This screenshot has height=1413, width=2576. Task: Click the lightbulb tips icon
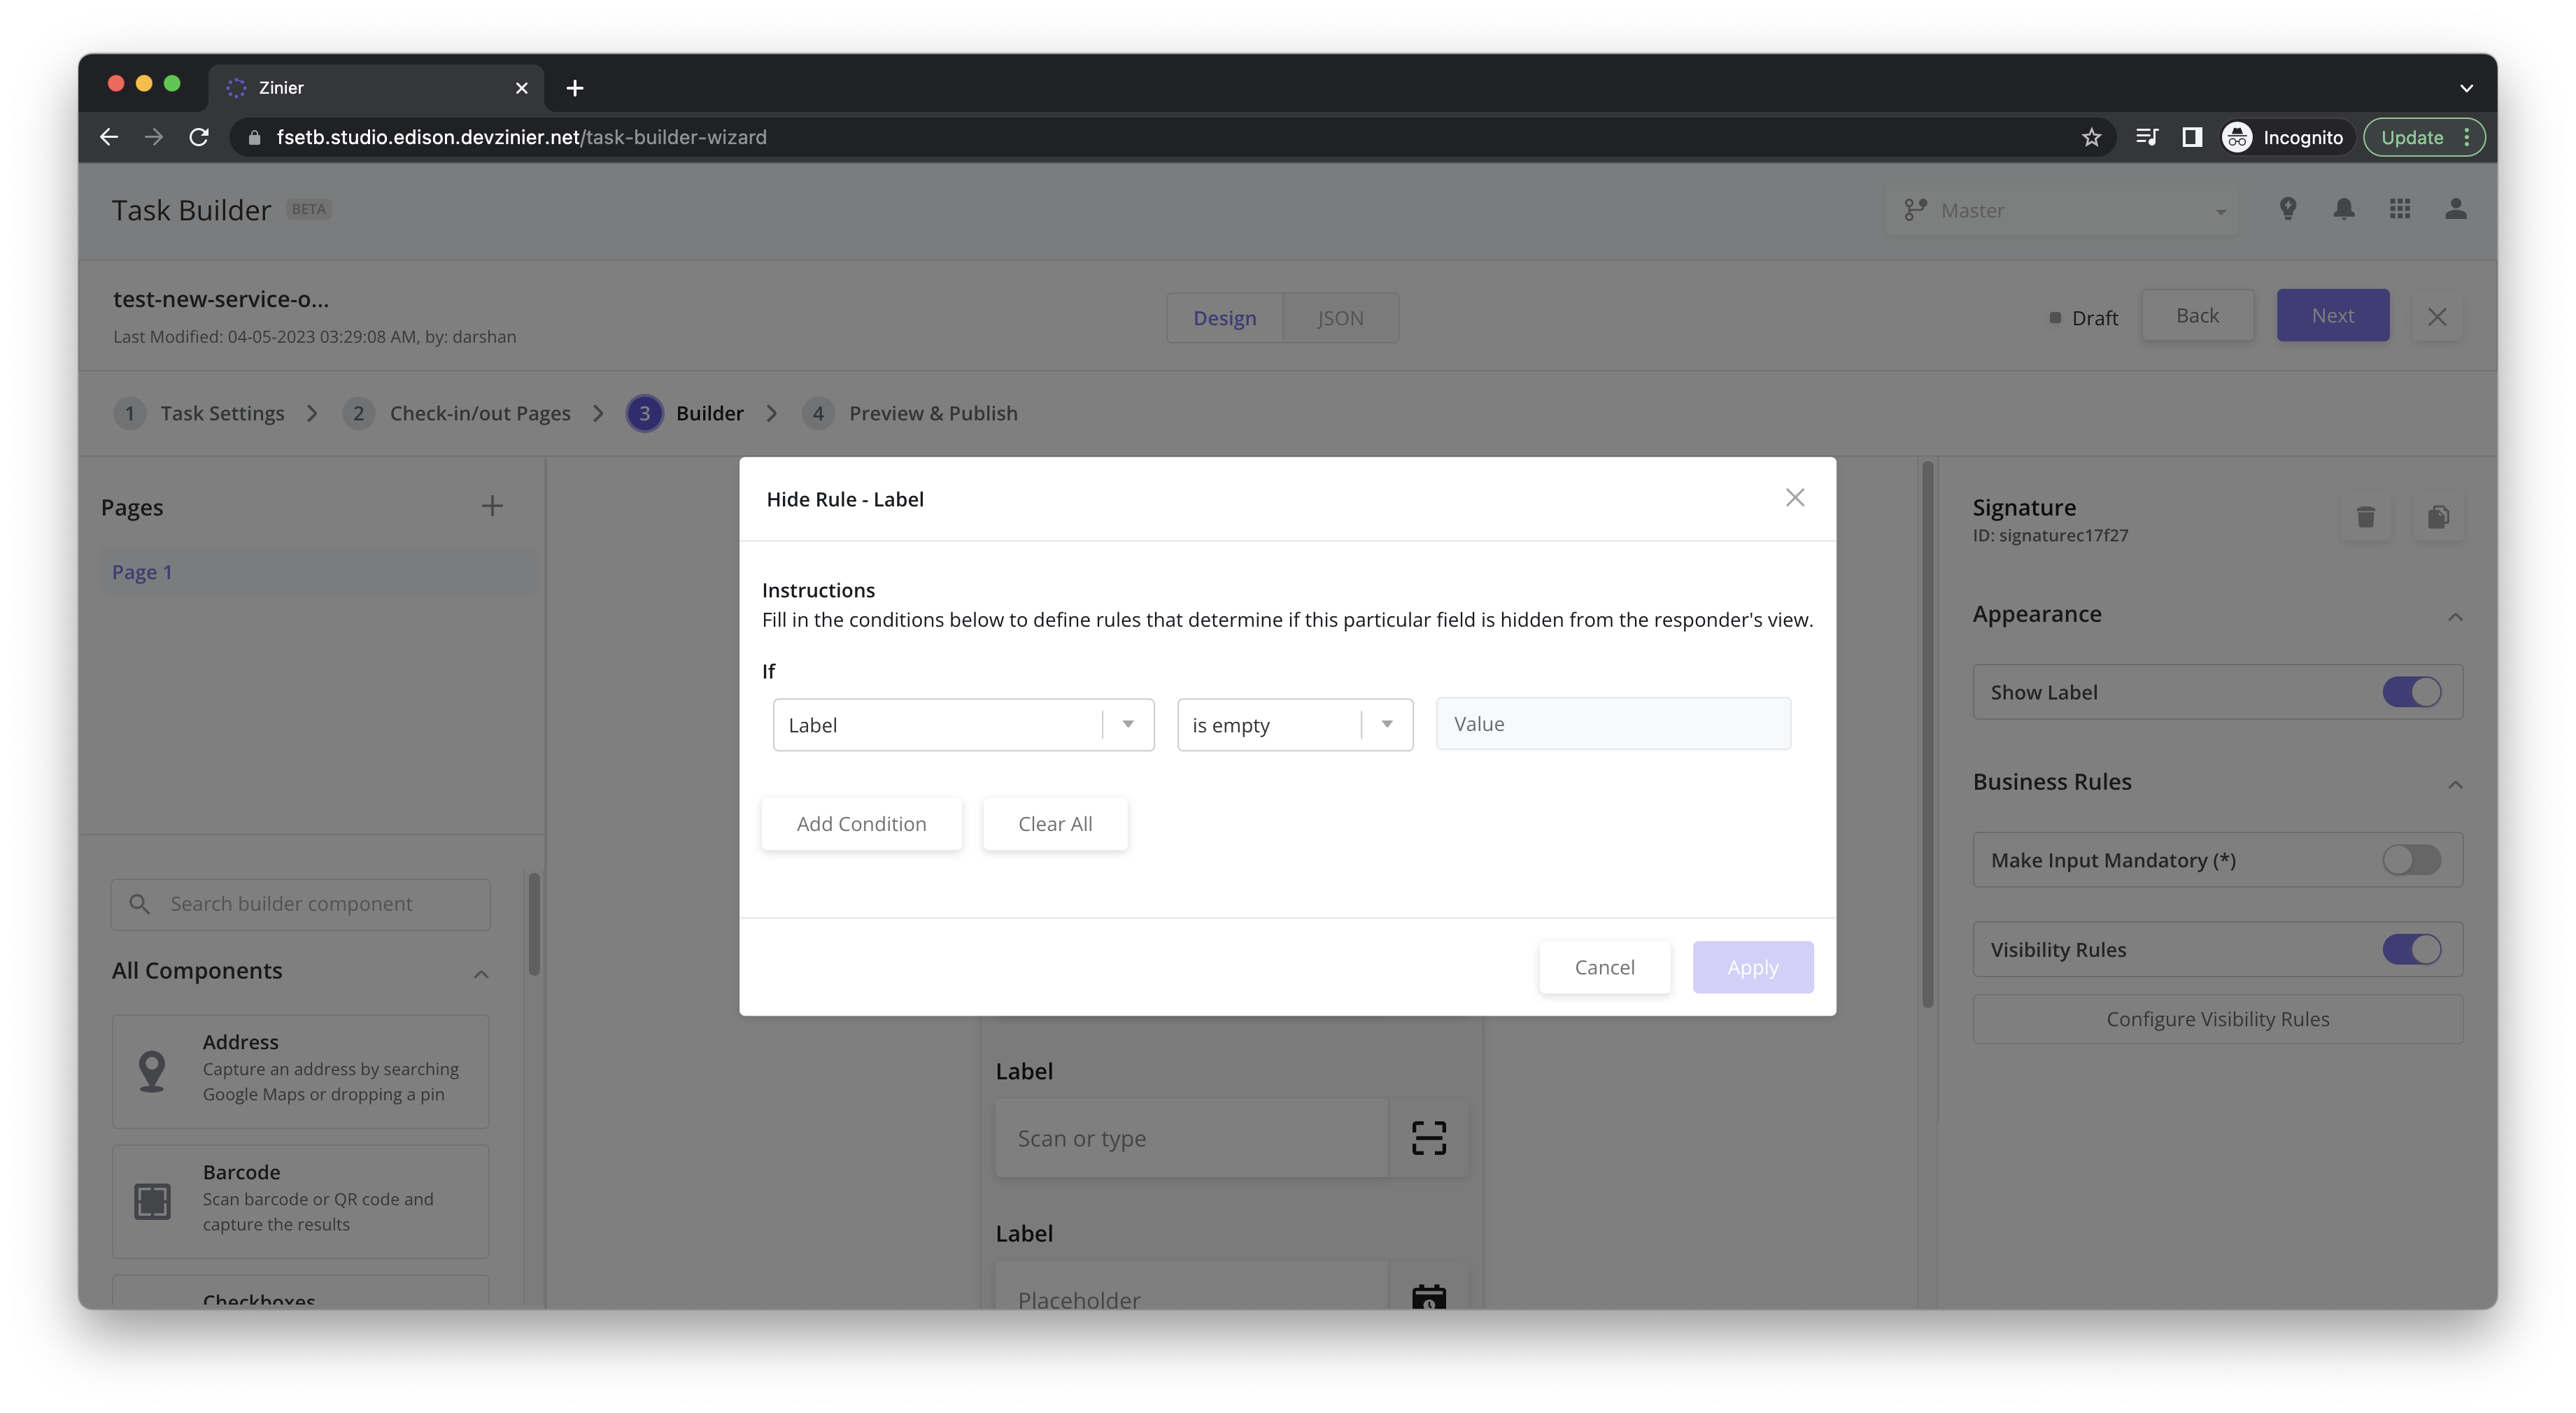point(2287,208)
